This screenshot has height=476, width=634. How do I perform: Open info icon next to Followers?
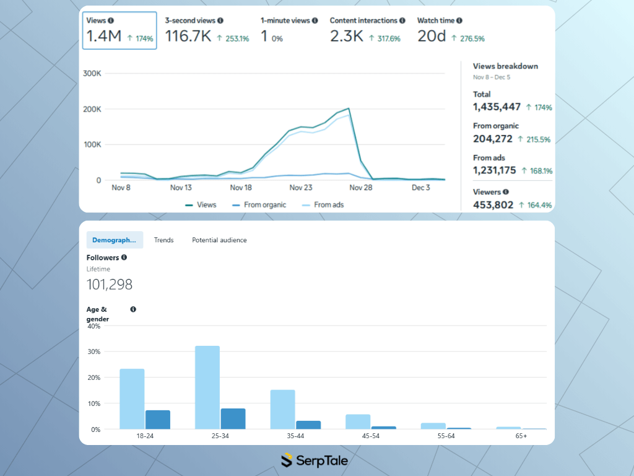(124, 257)
